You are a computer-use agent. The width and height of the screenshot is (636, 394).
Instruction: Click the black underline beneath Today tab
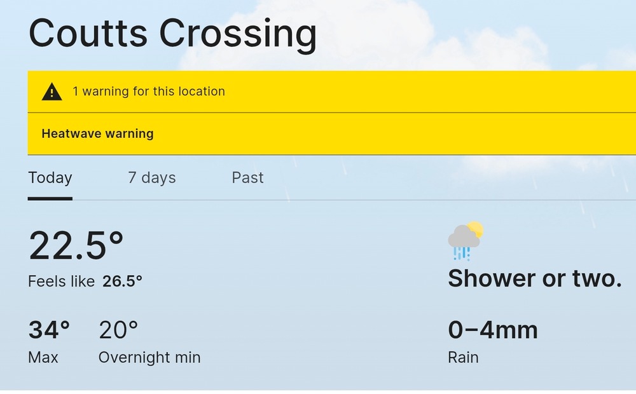(x=50, y=198)
